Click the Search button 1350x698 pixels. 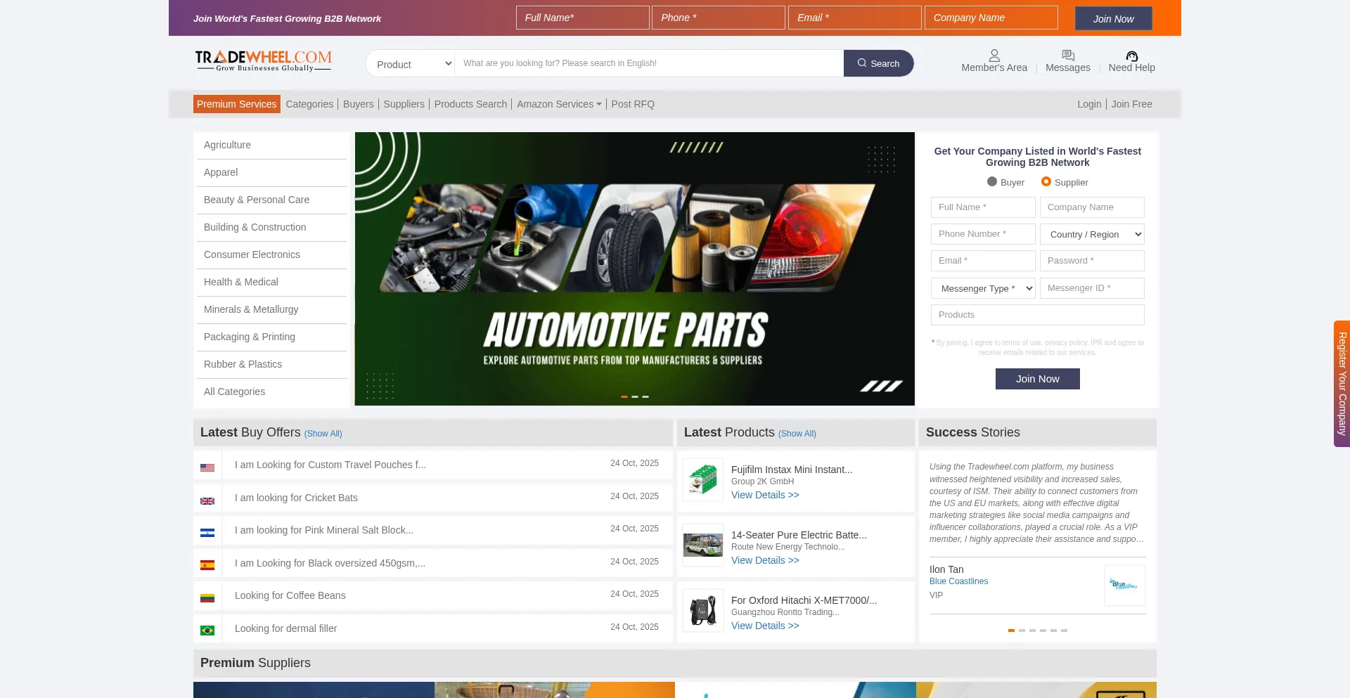click(878, 63)
